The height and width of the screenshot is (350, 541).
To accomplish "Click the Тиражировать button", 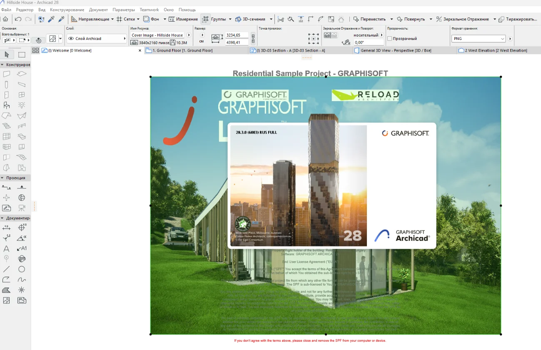I will [519, 19].
